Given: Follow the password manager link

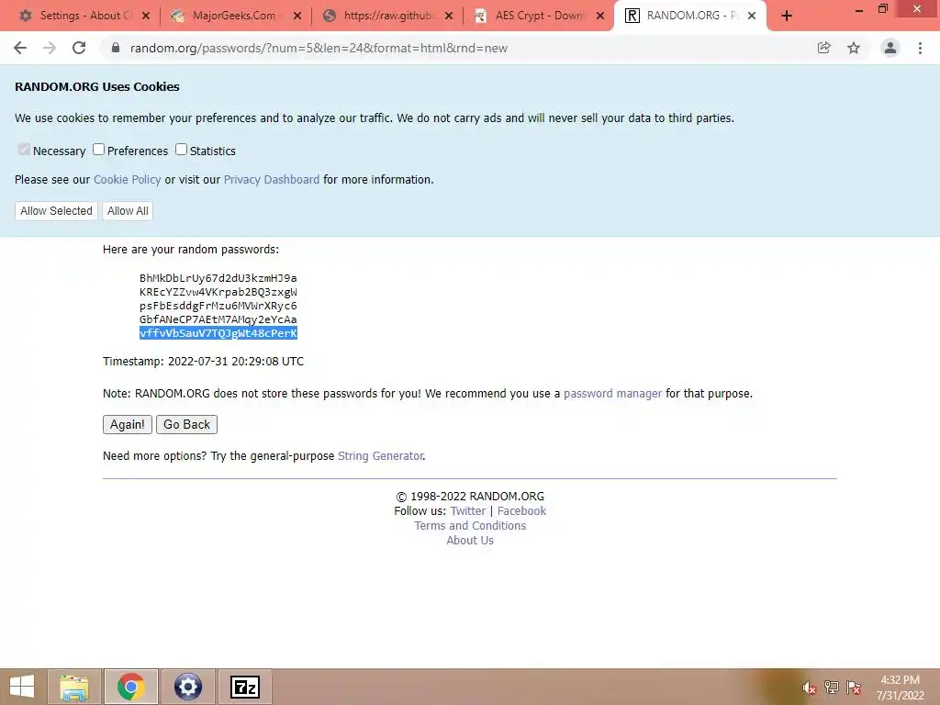Looking at the screenshot, I should (612, 393).
